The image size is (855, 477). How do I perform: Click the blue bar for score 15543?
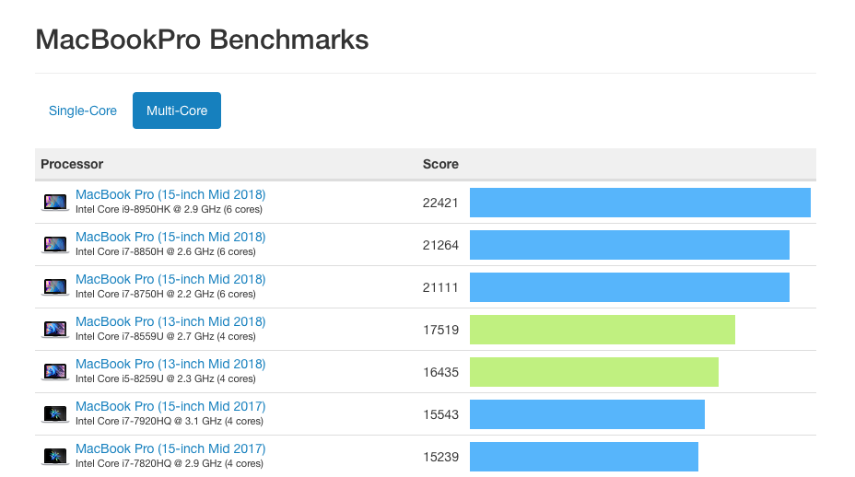[587, 414]
